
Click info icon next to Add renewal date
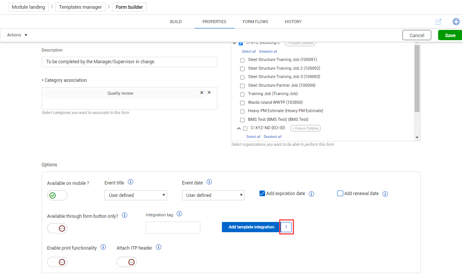(385, 194)
